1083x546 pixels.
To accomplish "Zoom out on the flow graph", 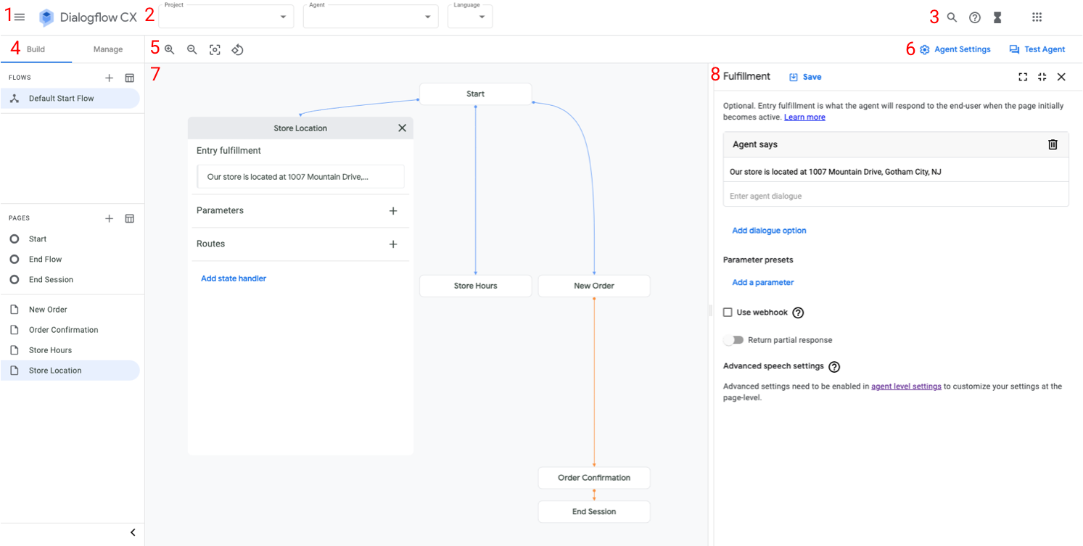I will tap(192, 49).
